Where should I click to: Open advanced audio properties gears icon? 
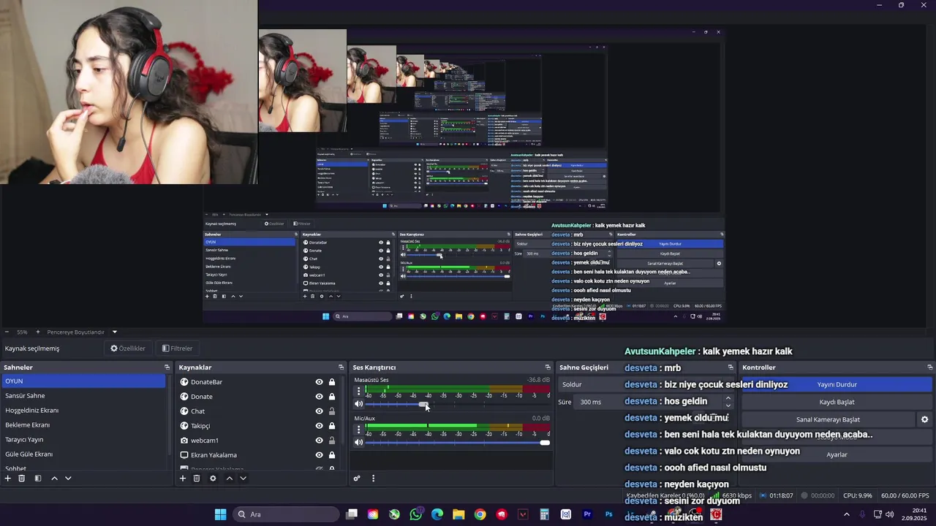click(x=357, y=479)
